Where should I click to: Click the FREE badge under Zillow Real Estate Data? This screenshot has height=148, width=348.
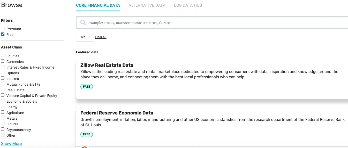coord(87,87)
